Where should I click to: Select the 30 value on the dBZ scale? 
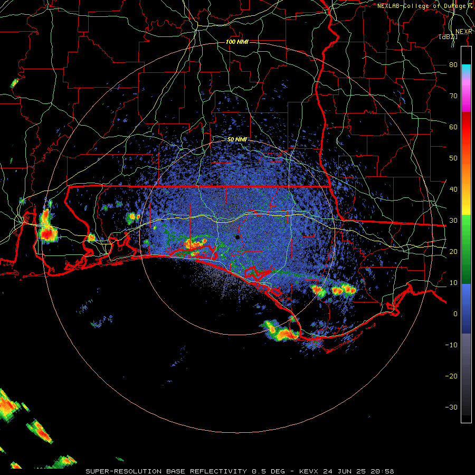(x=453, y=221)
